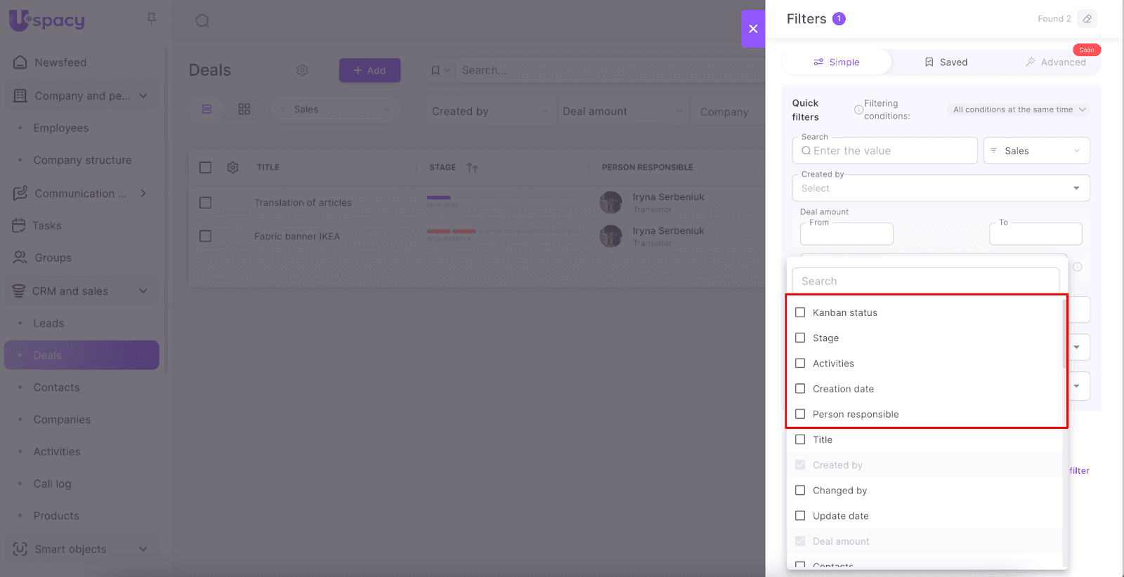Click the table column settings gear icon
1124x577 pixels.
(233, 168)
